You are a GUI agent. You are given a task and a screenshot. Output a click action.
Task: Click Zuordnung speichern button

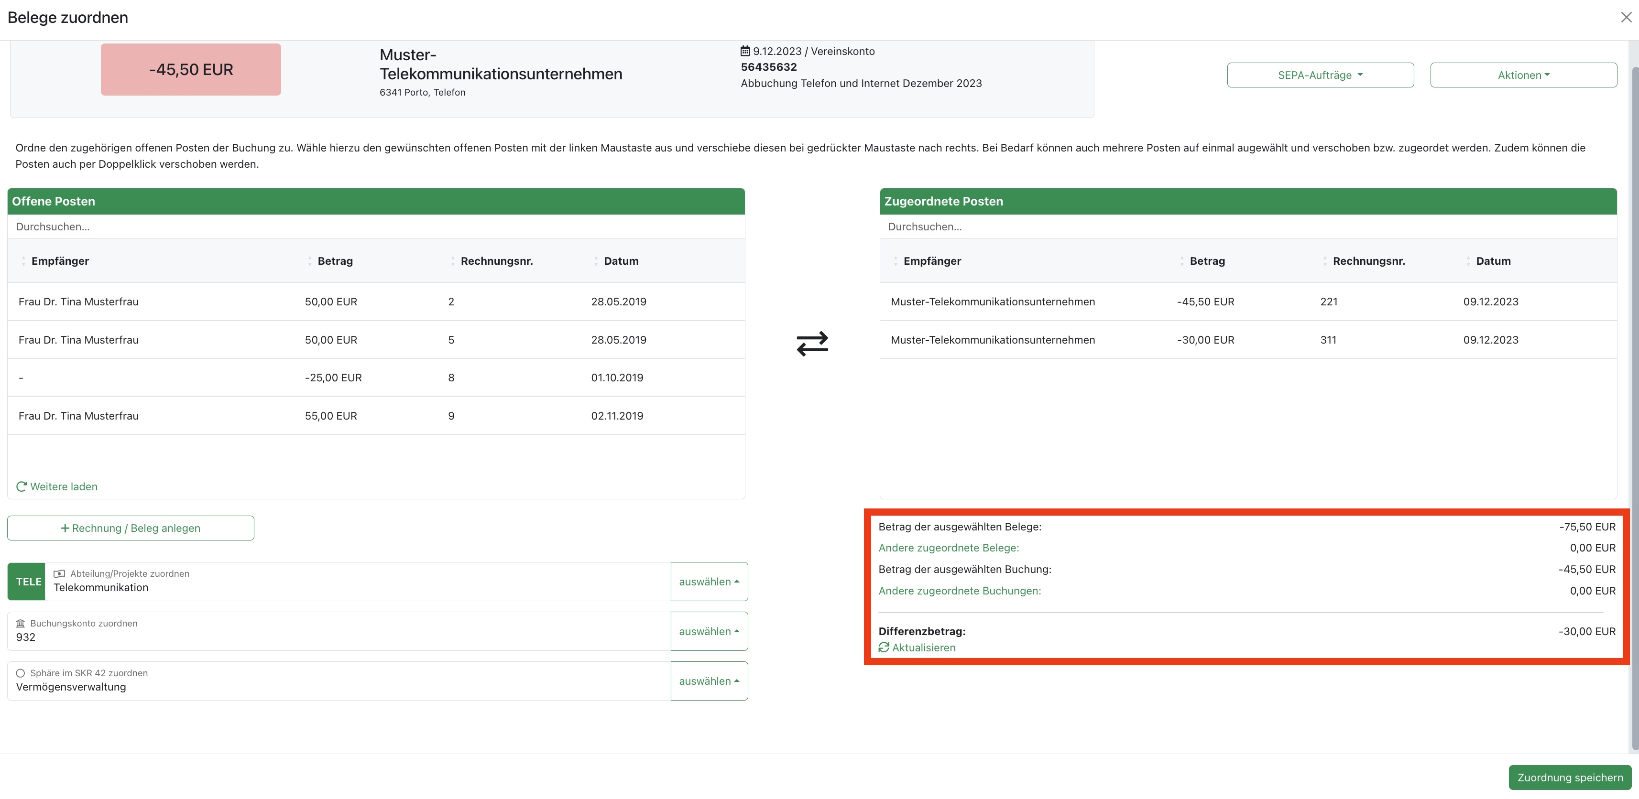click(x=1570, y=777)
